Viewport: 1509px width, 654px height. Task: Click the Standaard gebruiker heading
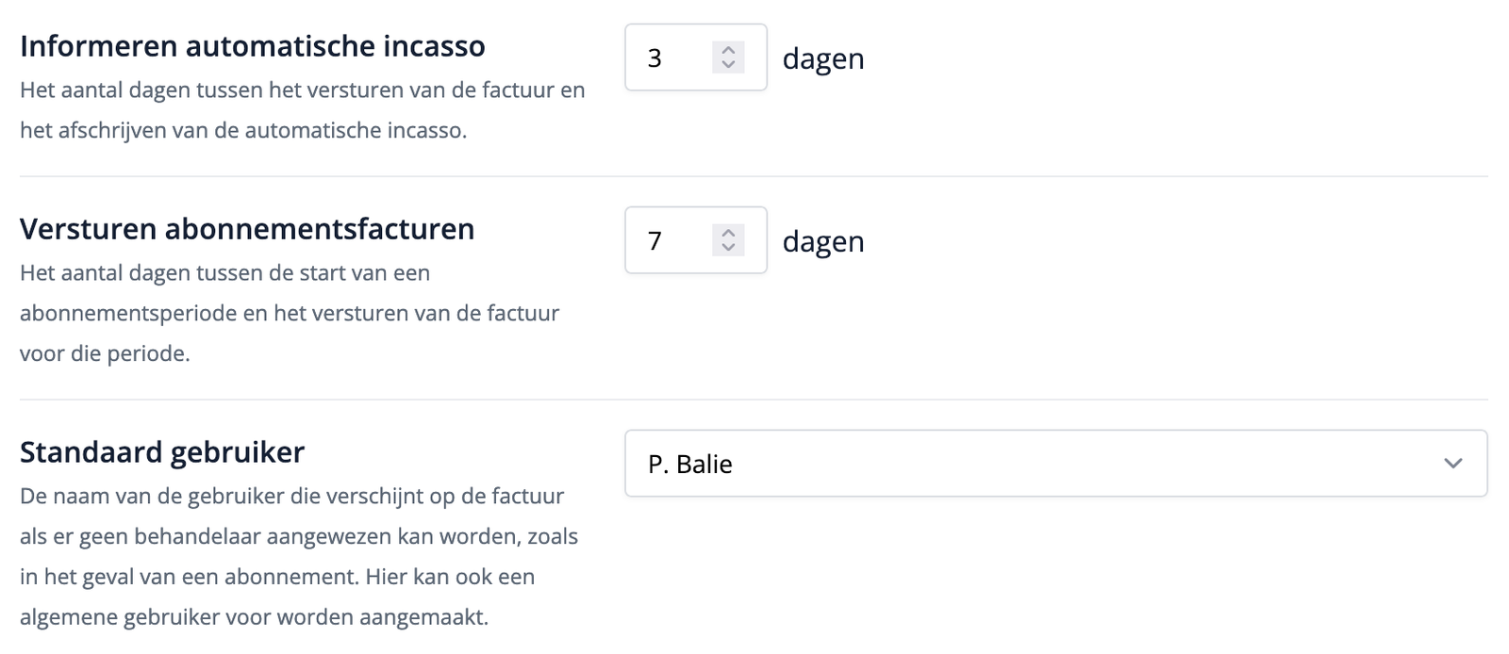point(161,451)
